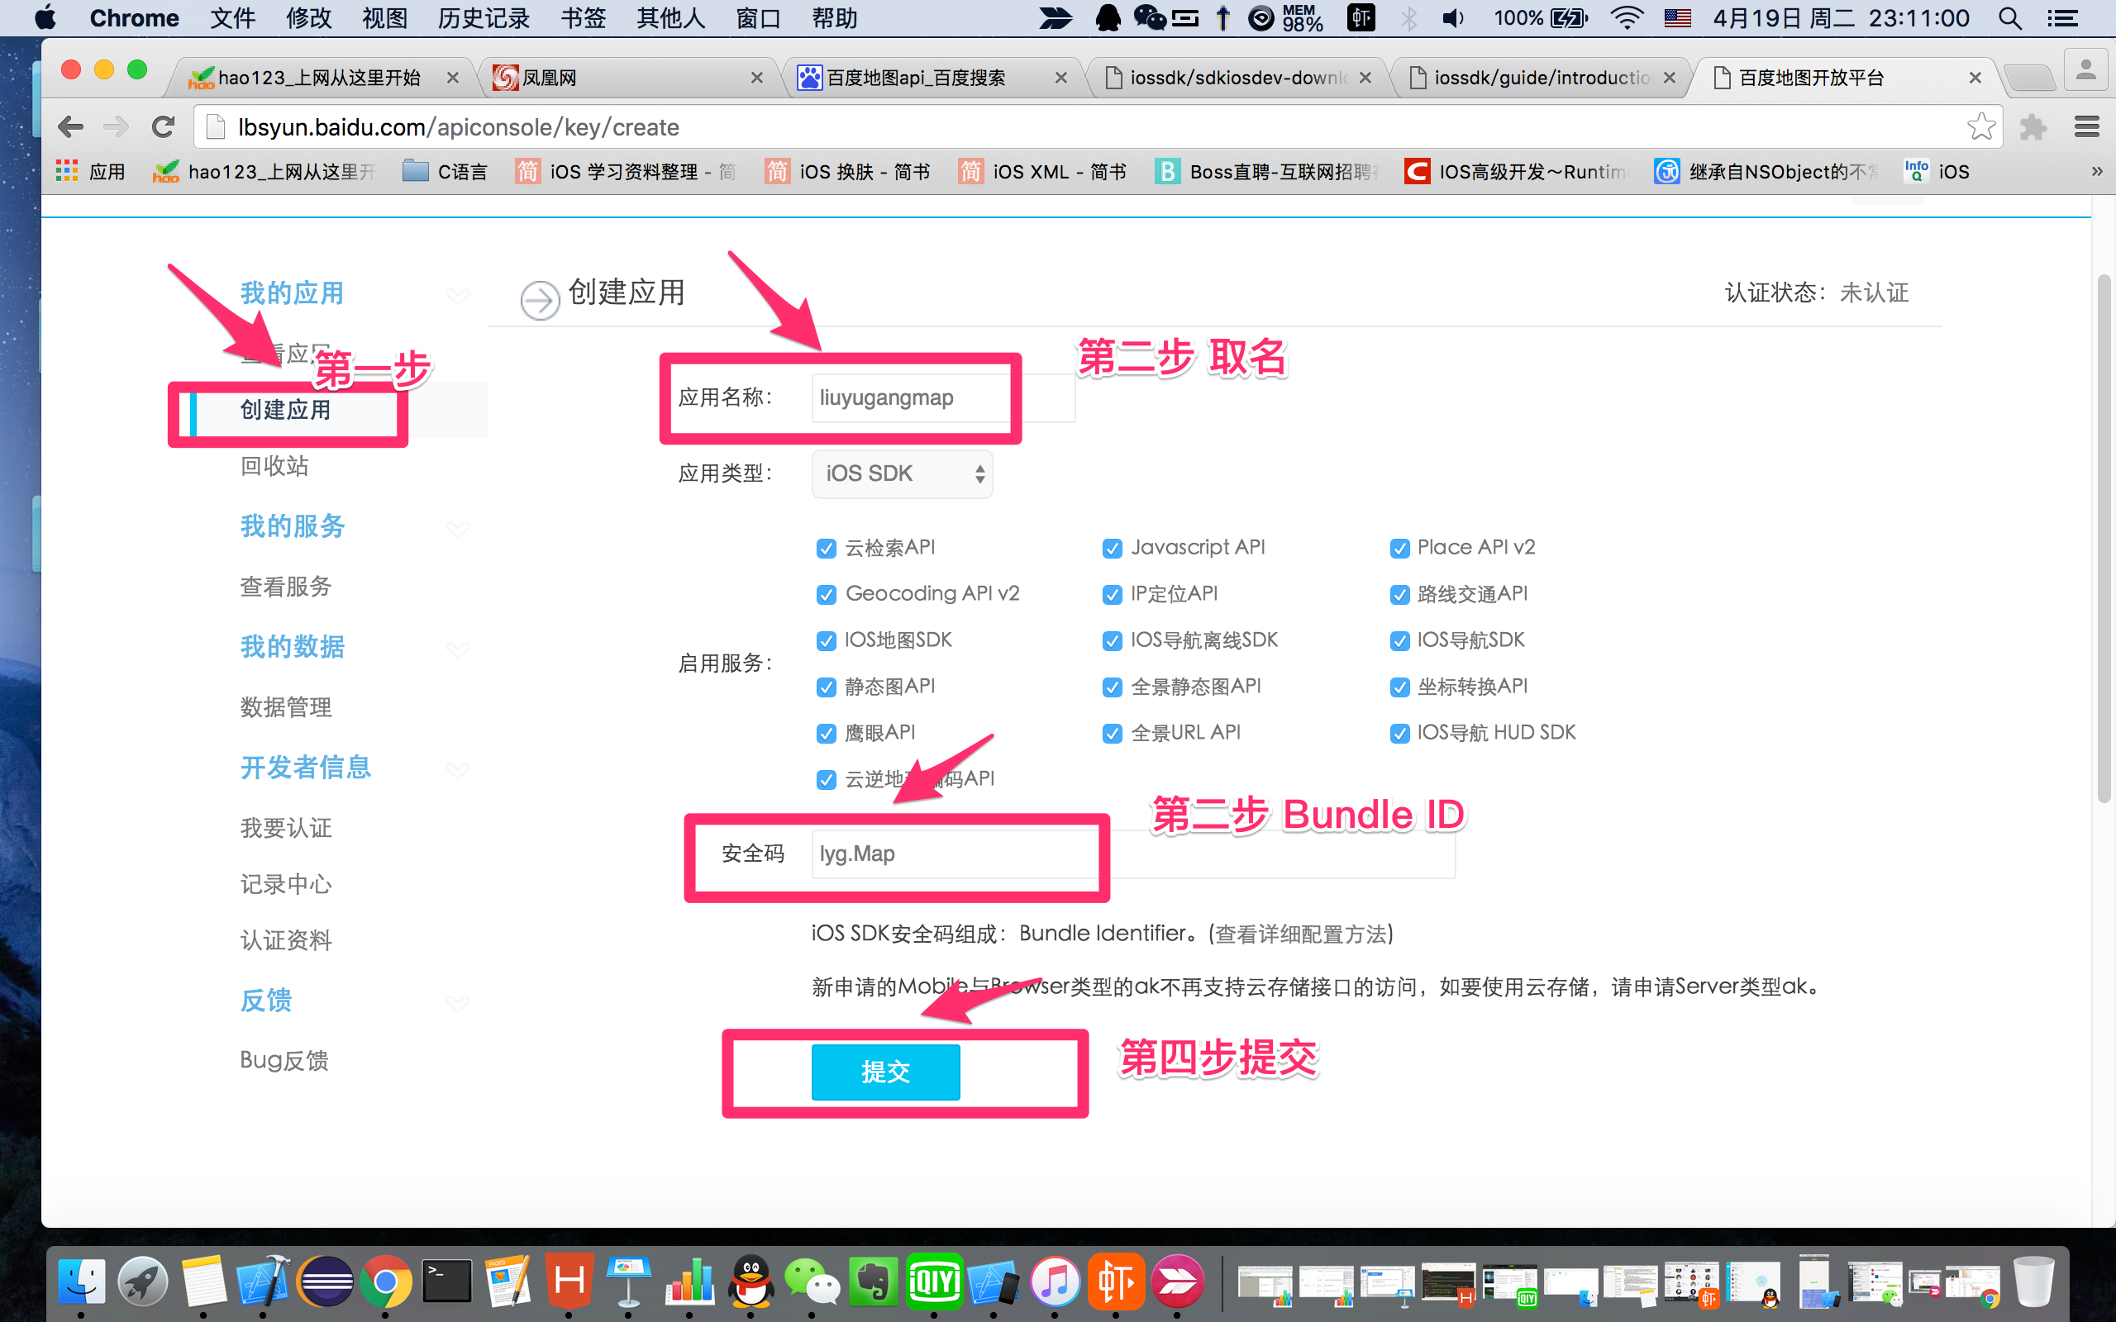Uncheck the Geocoding API v2 checkbox

[826, 595]
